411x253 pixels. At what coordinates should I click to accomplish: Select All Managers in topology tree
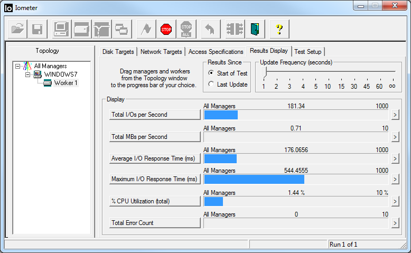pyautogui.click(x=50, y=66)
